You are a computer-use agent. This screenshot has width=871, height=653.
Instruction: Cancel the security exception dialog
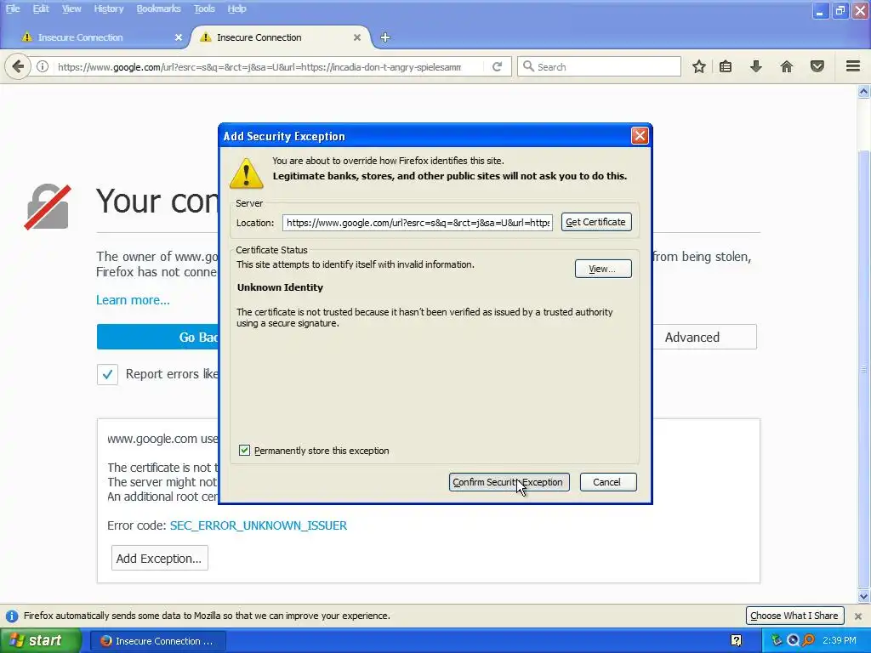607,482
